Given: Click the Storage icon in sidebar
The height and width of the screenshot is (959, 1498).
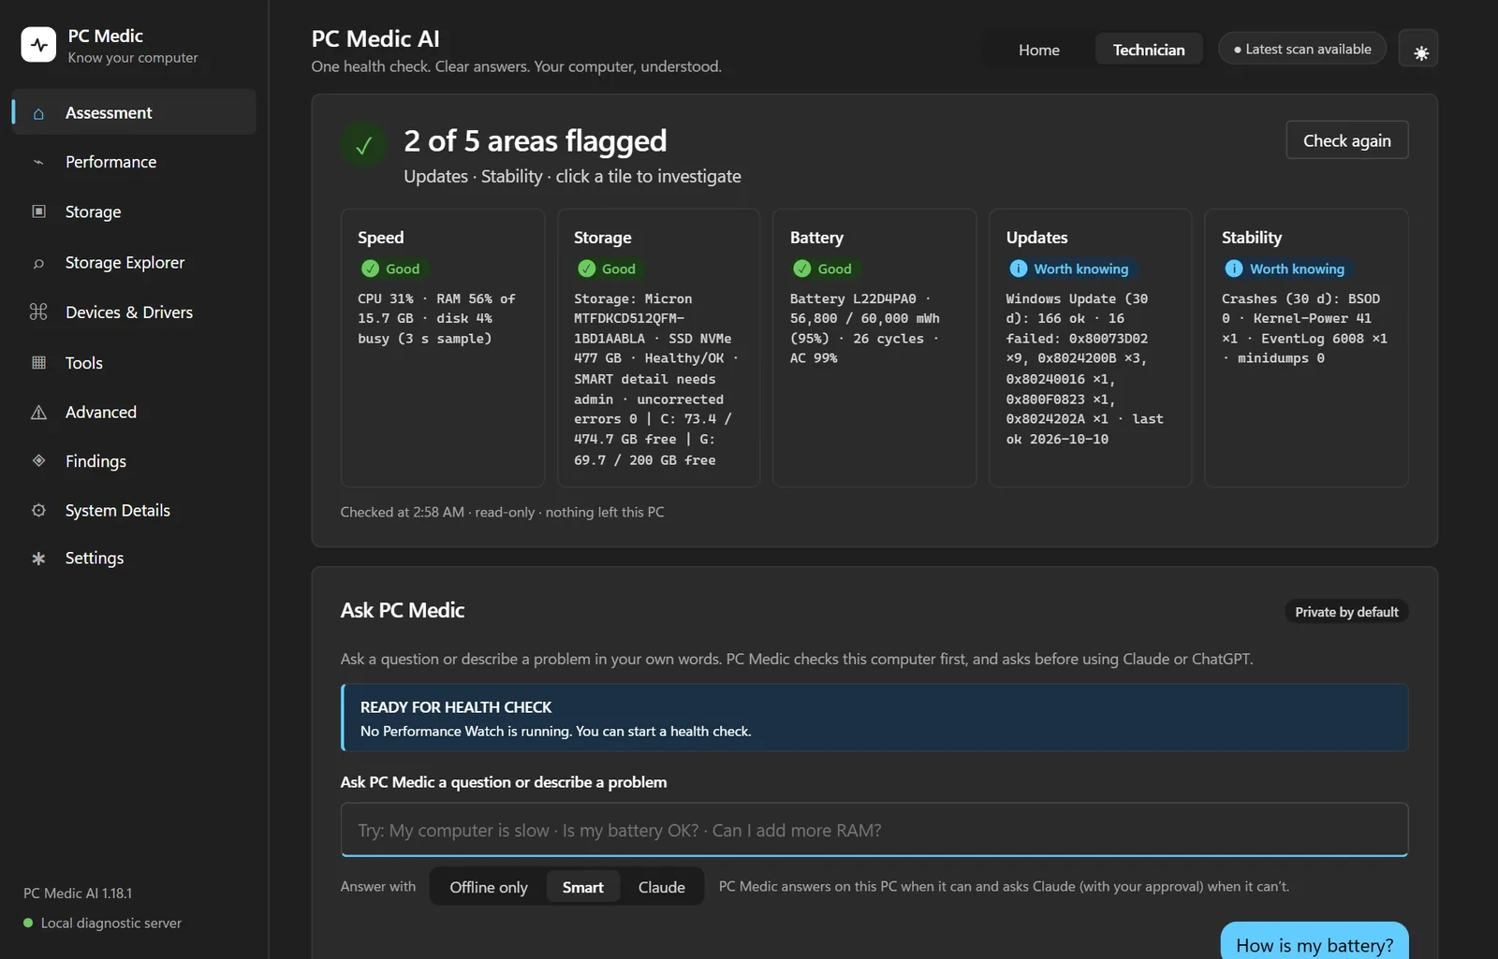Looking at the screenshot, I should (38, 211).
